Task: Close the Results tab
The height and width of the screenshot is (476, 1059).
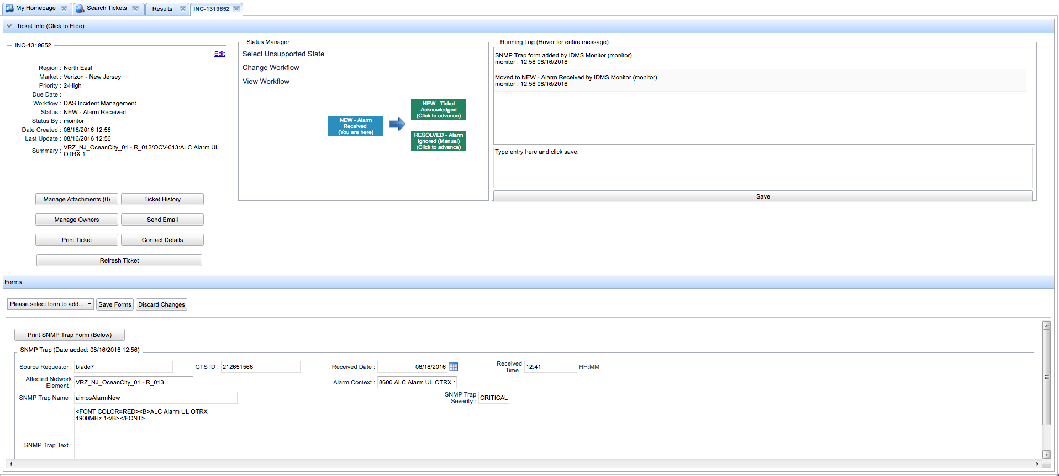Action: coord(183,8)
